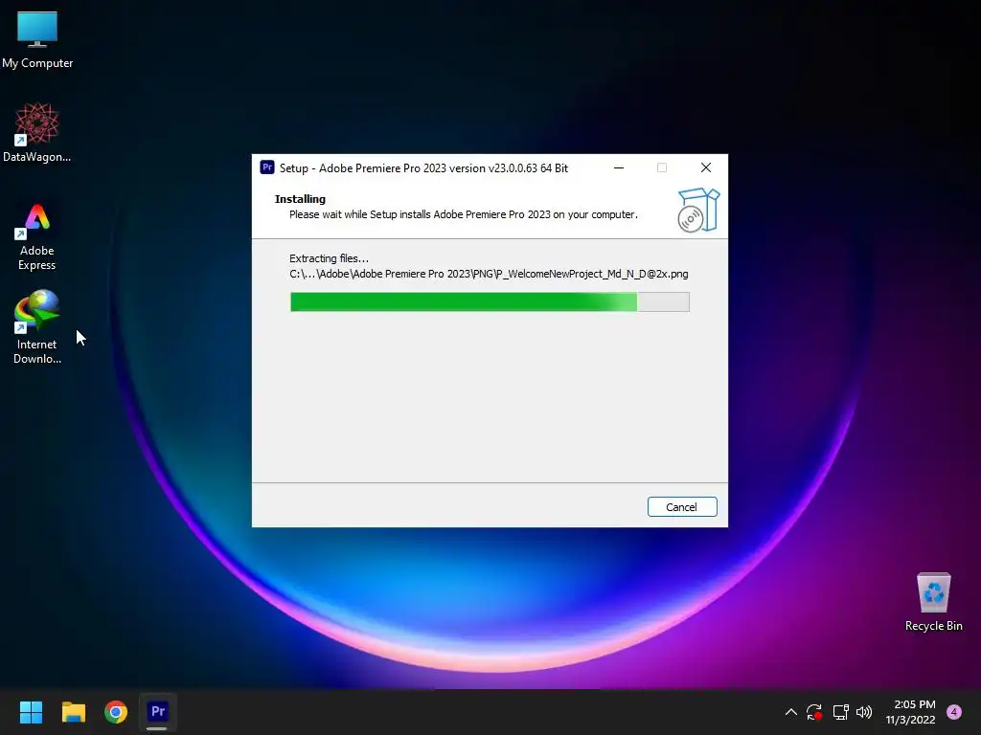
Task: Click the 'Installing' heading text
Action: click(300, 199)
